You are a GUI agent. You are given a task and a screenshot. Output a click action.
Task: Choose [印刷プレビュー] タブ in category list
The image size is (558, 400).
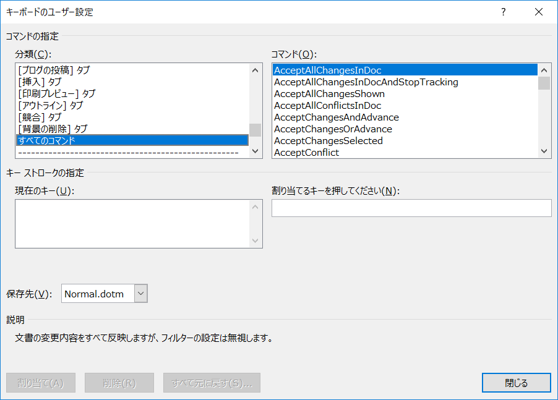tap(57, 94)
